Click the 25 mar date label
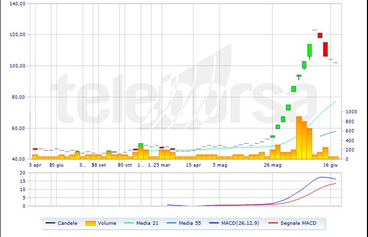 (161, 165)
